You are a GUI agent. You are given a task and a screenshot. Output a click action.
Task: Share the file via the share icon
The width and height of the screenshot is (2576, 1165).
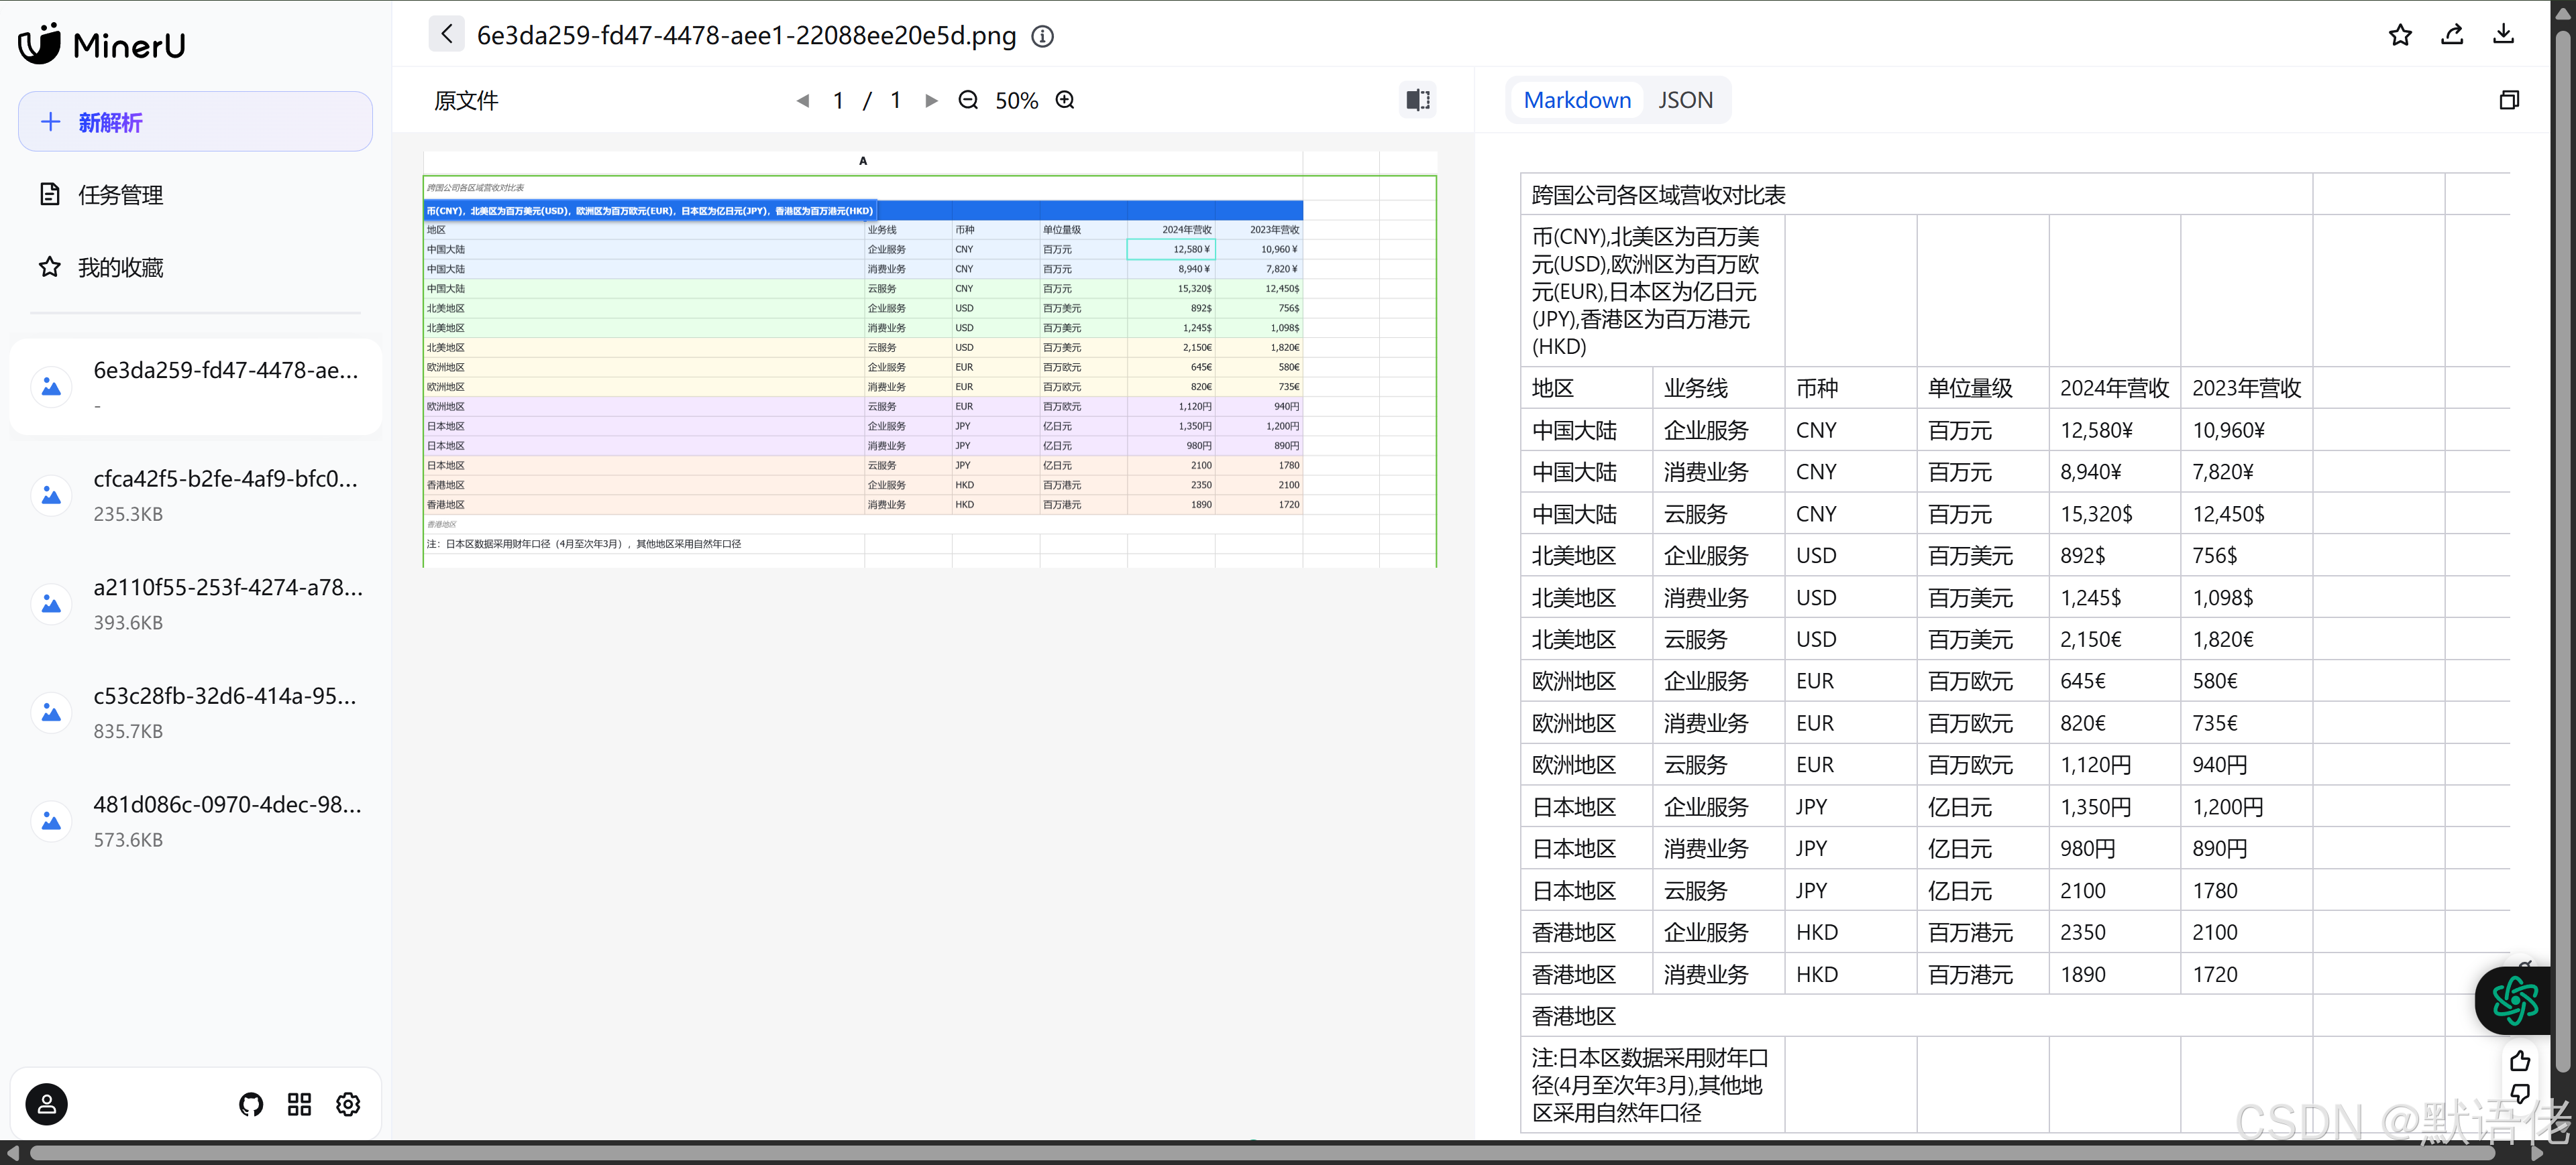click(x=2452, y=35)
